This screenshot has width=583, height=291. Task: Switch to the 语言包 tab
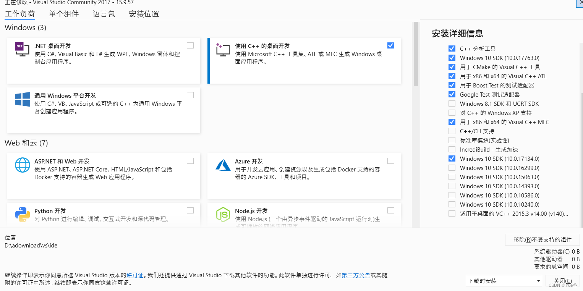[x=104, y=14]
